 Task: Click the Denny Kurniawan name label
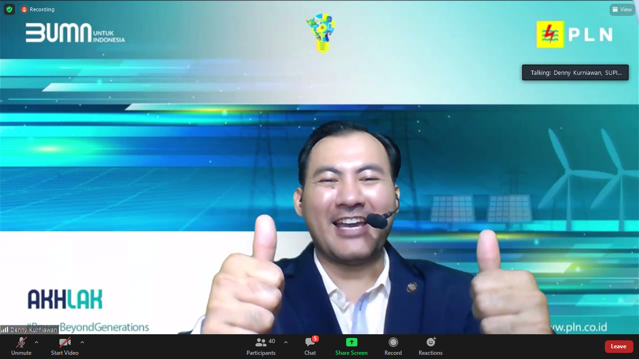[34, 330]
